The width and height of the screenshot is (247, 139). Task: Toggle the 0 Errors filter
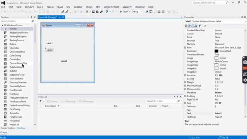pyautogui.click(x=52, y=101)
